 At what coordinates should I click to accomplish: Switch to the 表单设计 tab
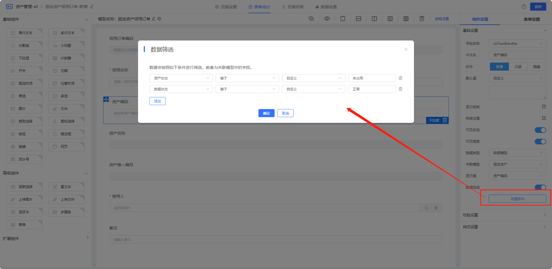click(259, 7)
